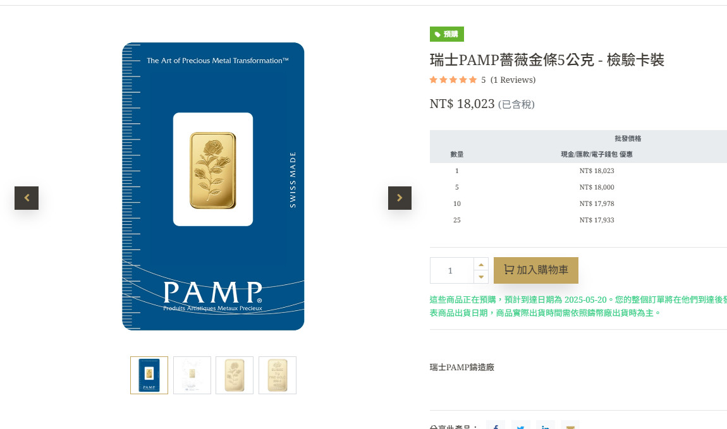The height and width of the screenshot is (429, 727).
Task: Open the 瑞士PAMP鑄造廠 brand link
Action: click(x=462, y=367)
